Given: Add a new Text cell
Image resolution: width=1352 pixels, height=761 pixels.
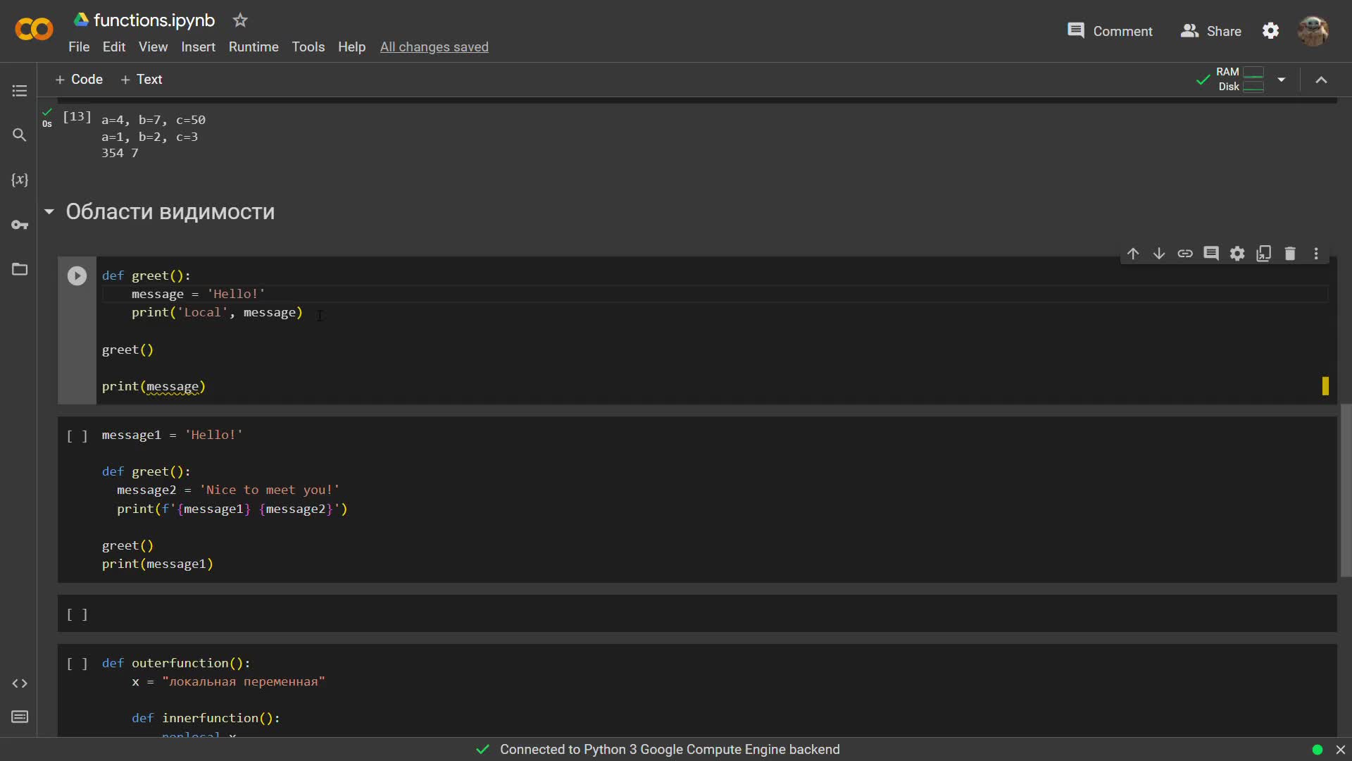Looking at the screenshot, I should coord(142,80).
